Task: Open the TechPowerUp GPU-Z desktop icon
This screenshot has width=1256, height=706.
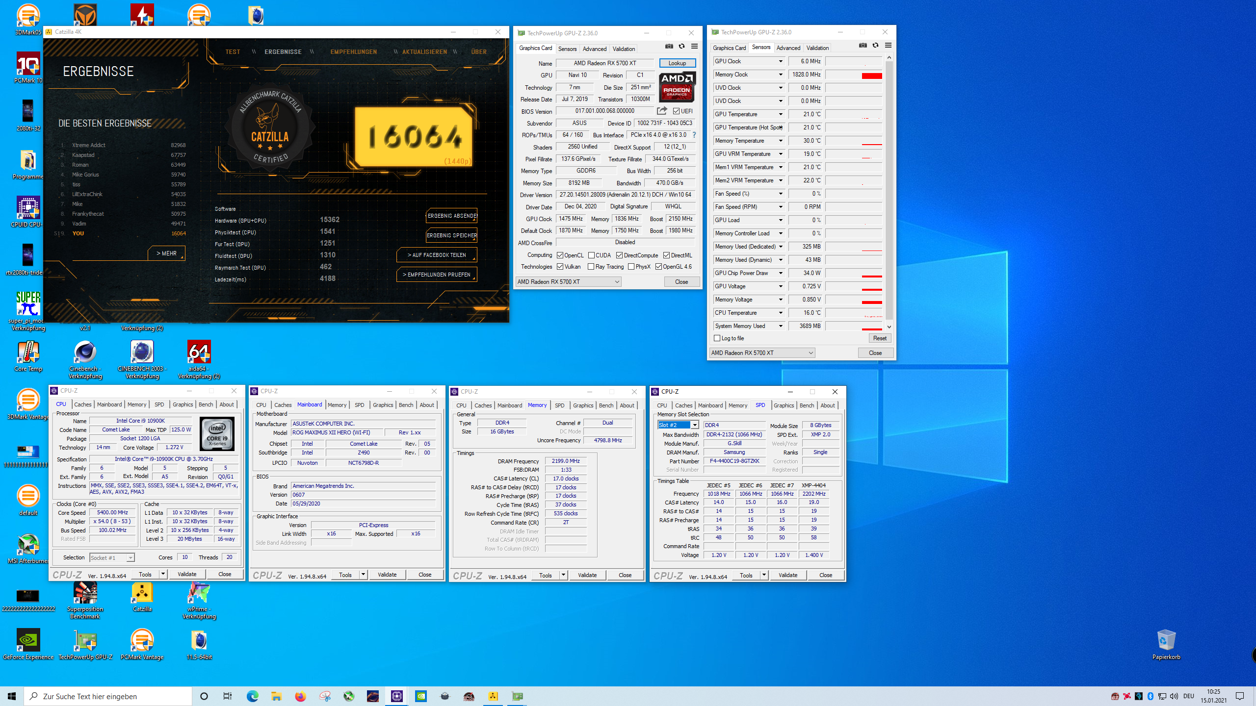Action: click(85, 644)
